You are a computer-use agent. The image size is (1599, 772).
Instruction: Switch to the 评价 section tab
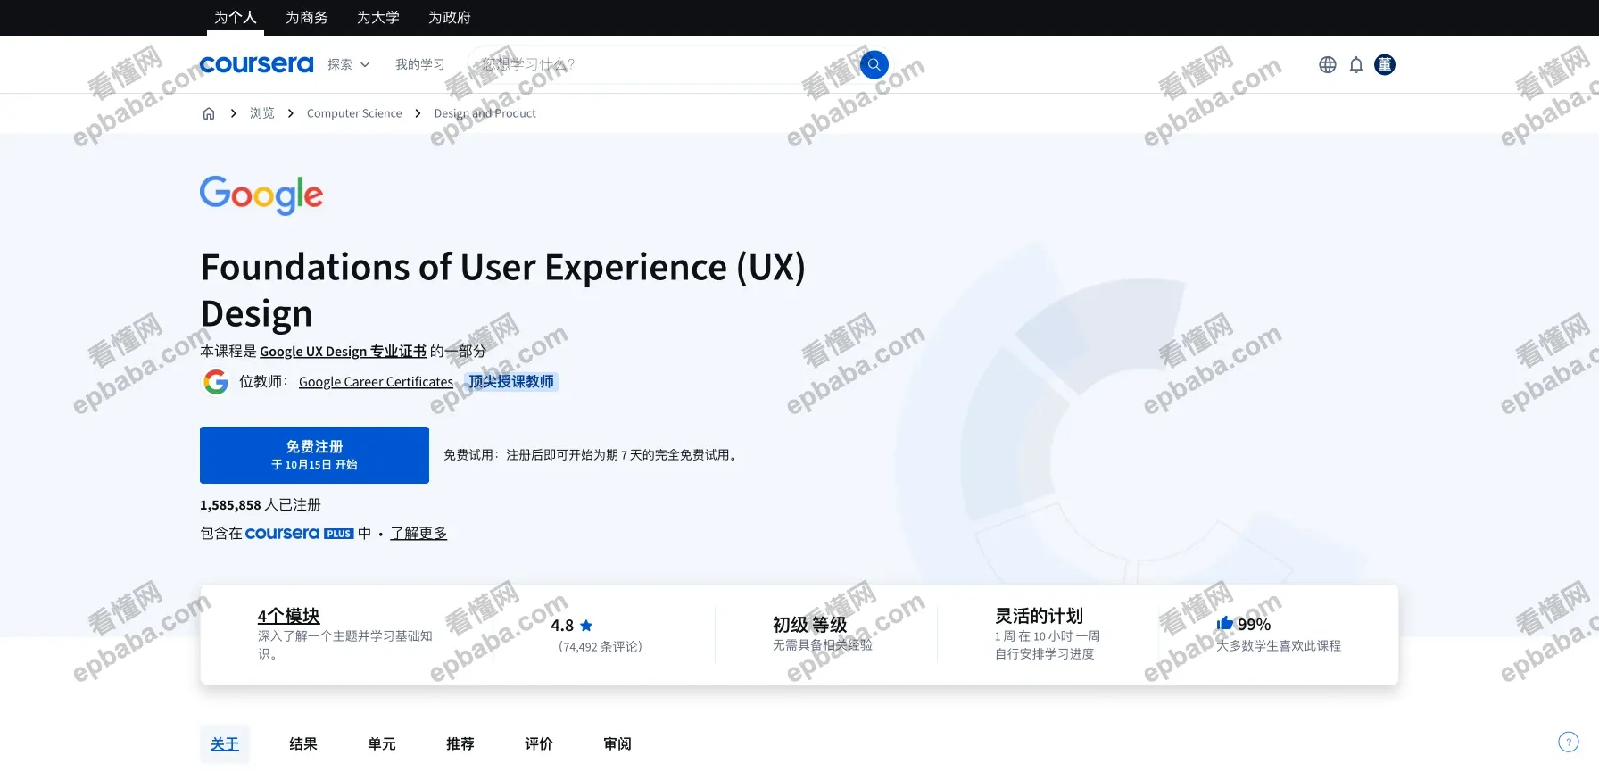coord(539,743)
